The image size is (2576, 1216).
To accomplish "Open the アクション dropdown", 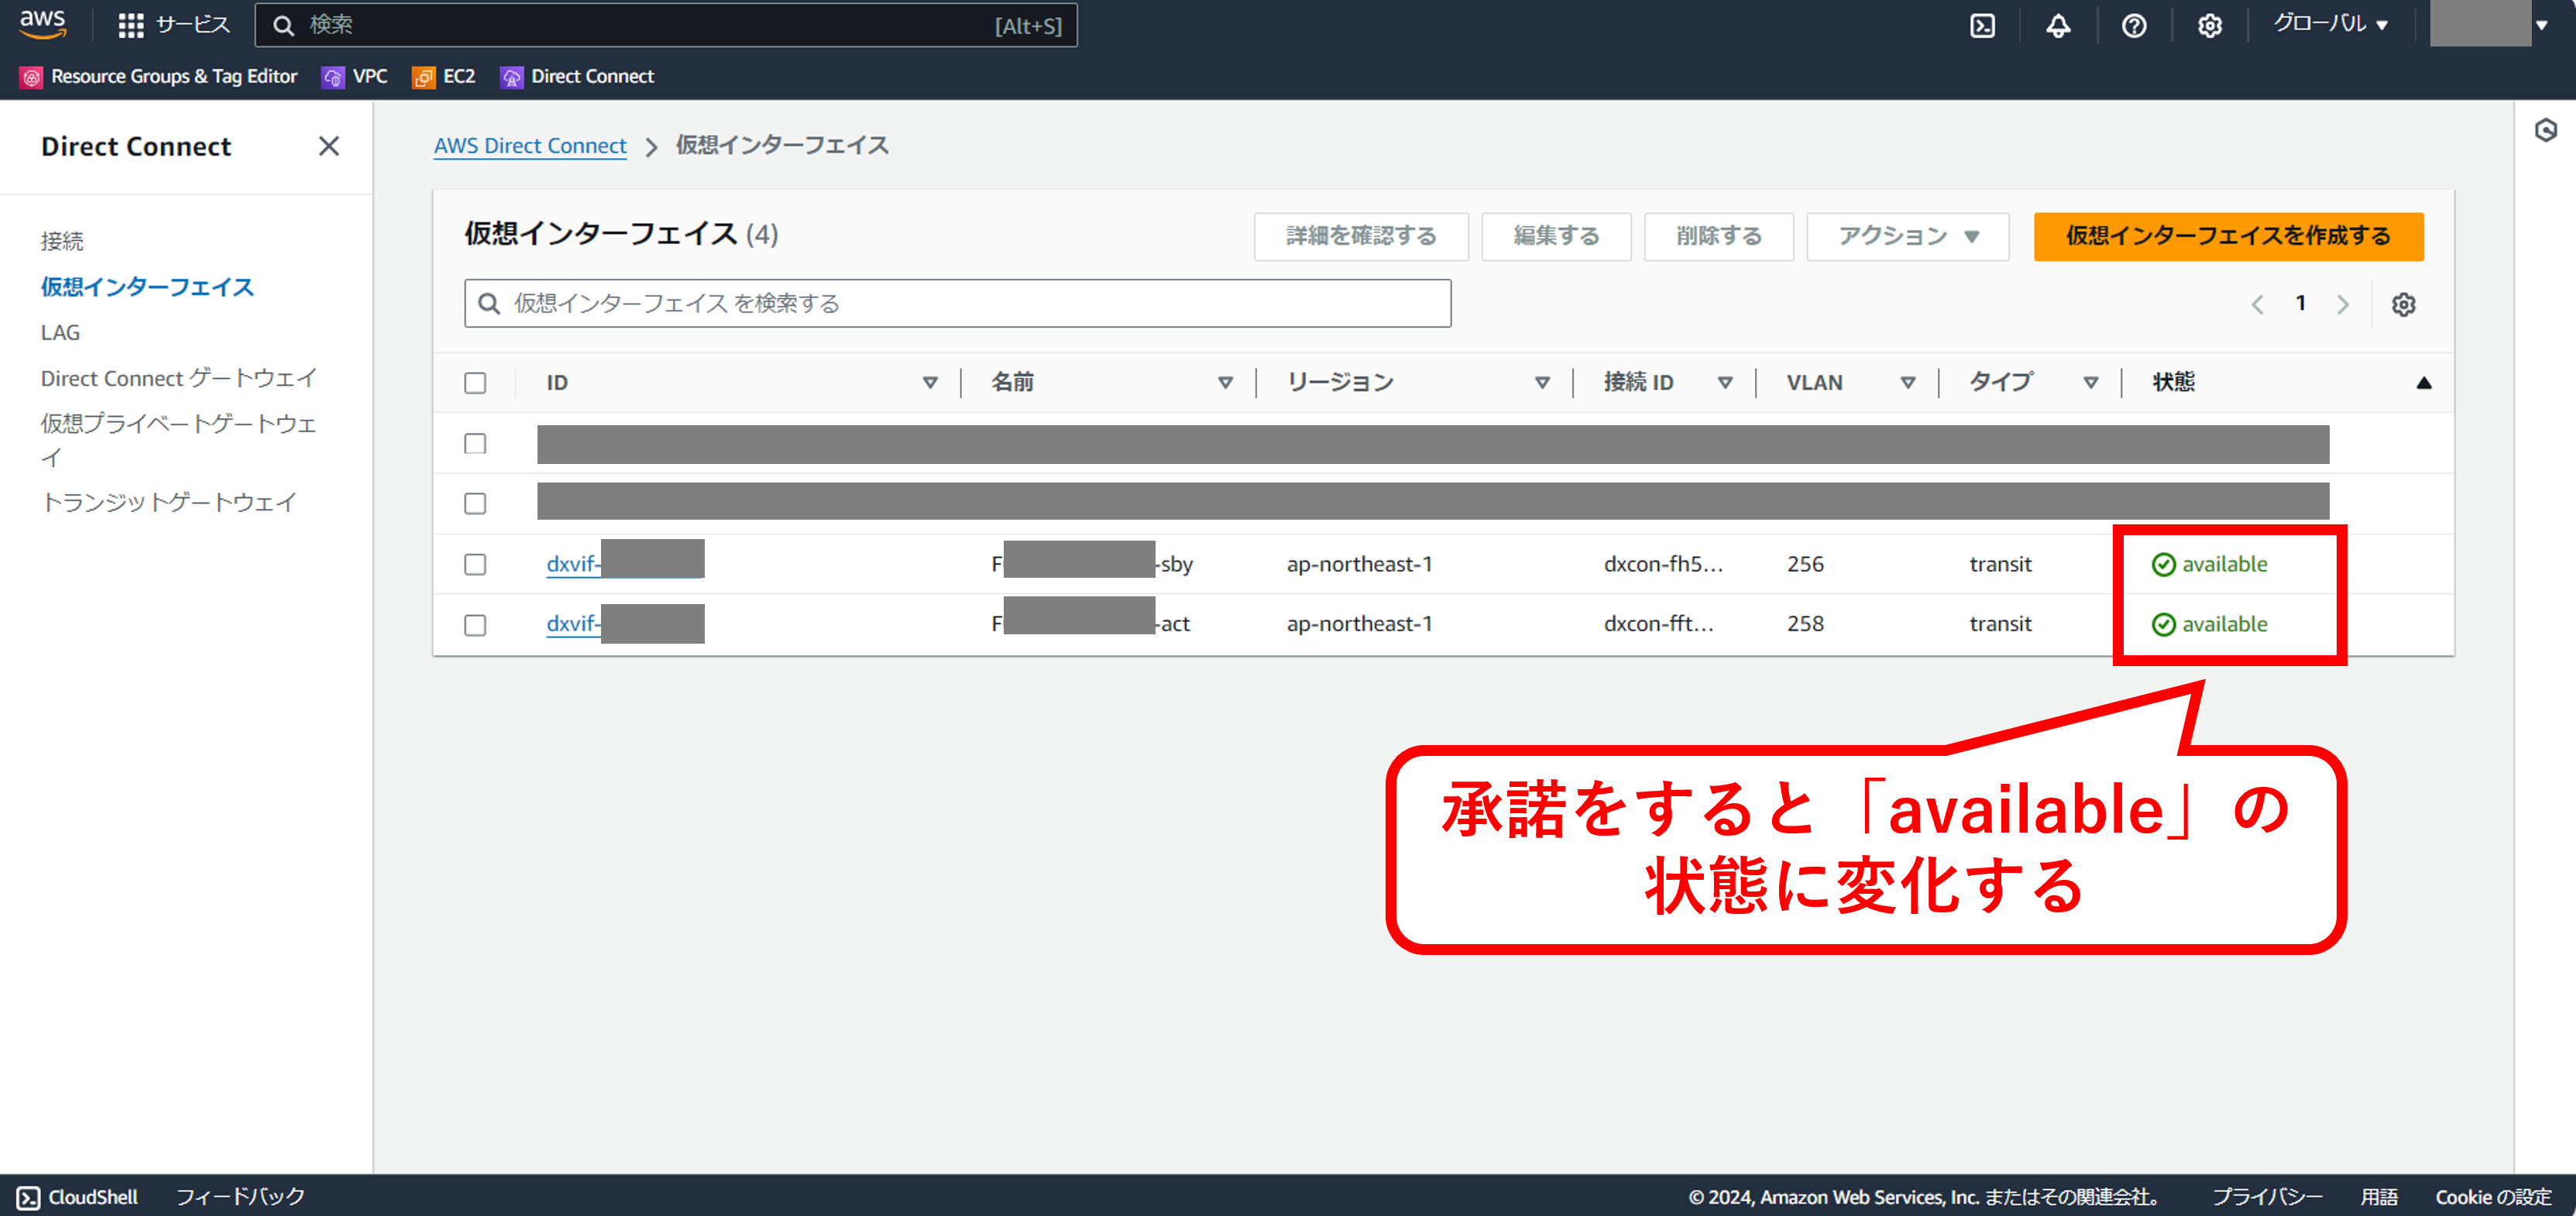I will [x=1907, y=236].
